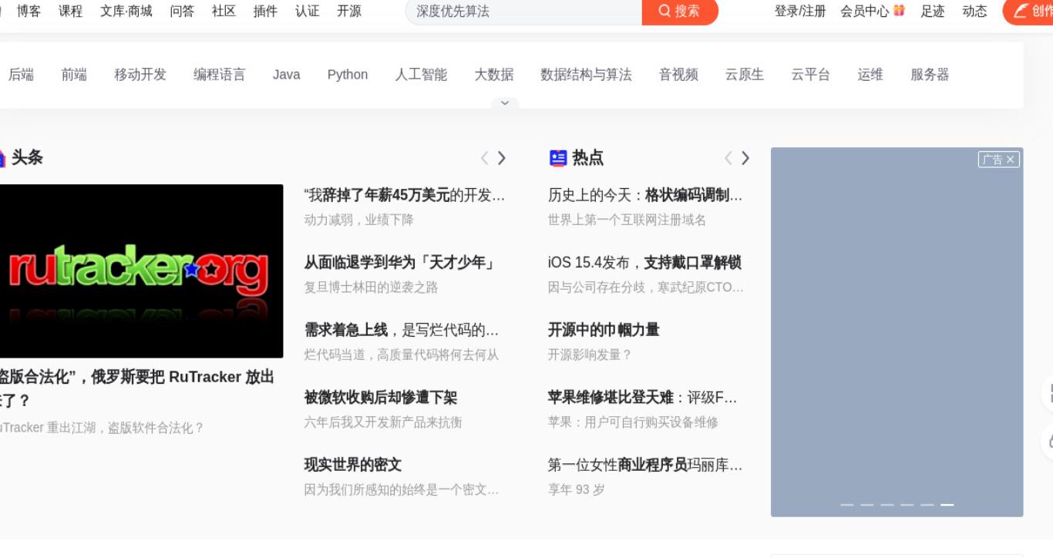Select the 云原生 category tab
Image resolution: width=1053 pixels, height=558 pixels.
[745, 75]
